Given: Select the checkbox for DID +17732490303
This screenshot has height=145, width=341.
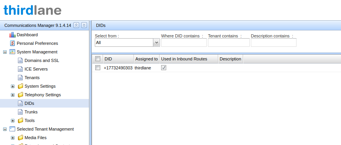Looking at the screenshot, I should pos(98,67).
